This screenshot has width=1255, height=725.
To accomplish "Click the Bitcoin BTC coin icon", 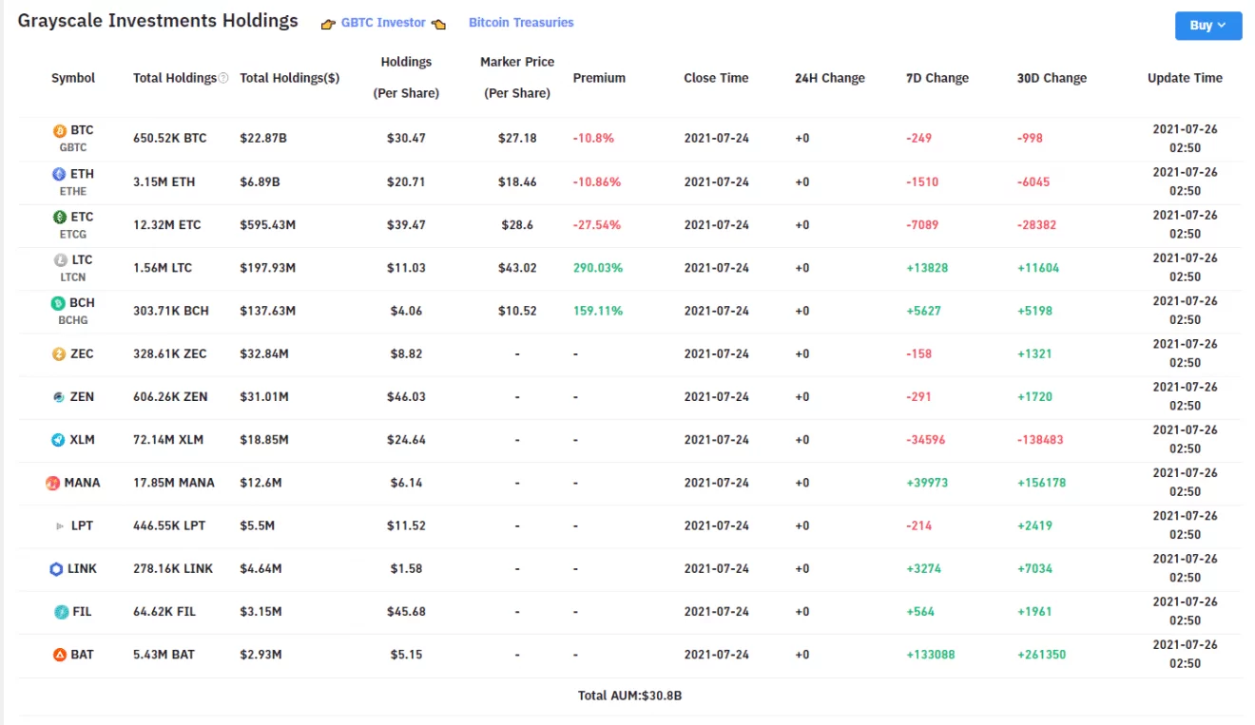I will coord(60,131).
